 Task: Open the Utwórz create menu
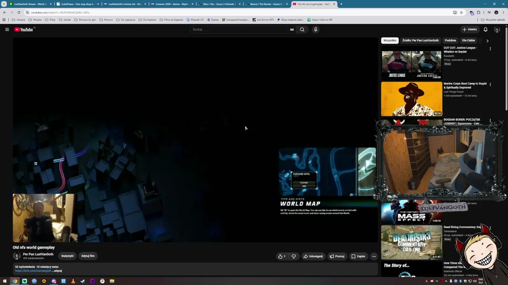tap(470, 29)
